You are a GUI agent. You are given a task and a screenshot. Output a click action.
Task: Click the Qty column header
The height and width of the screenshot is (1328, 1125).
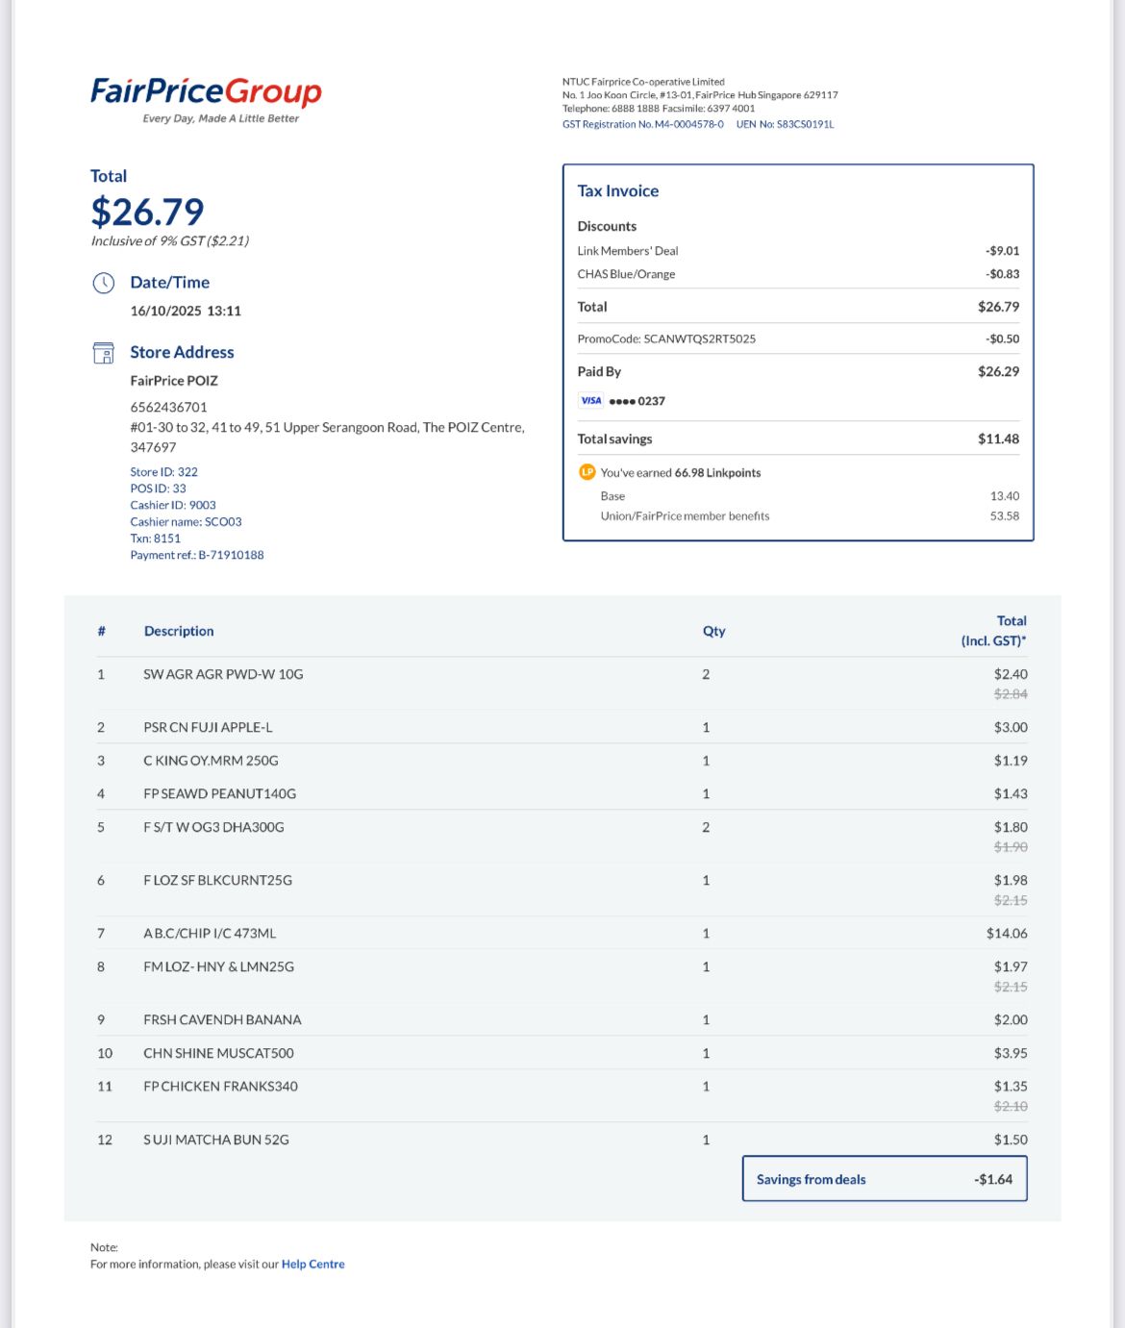(713, 631)
